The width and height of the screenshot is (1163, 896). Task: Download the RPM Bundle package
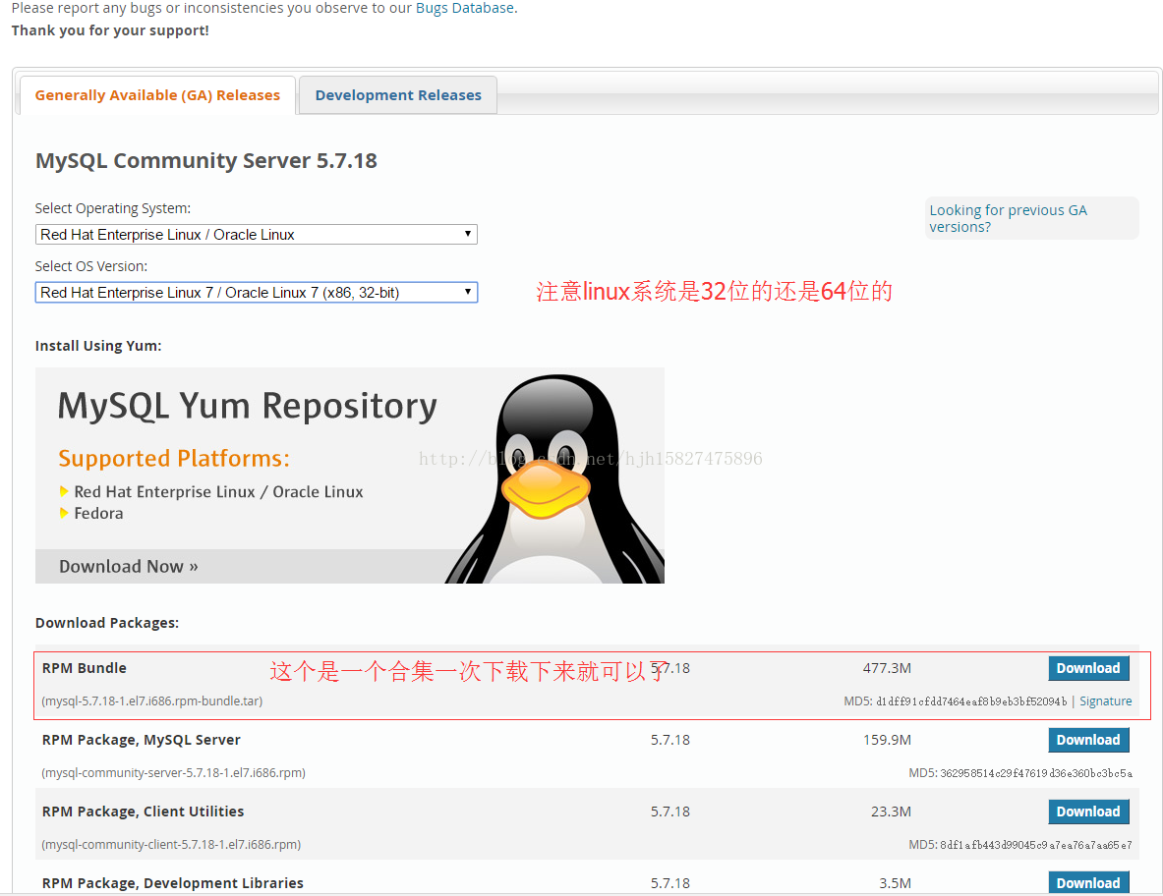point(1088,668)
